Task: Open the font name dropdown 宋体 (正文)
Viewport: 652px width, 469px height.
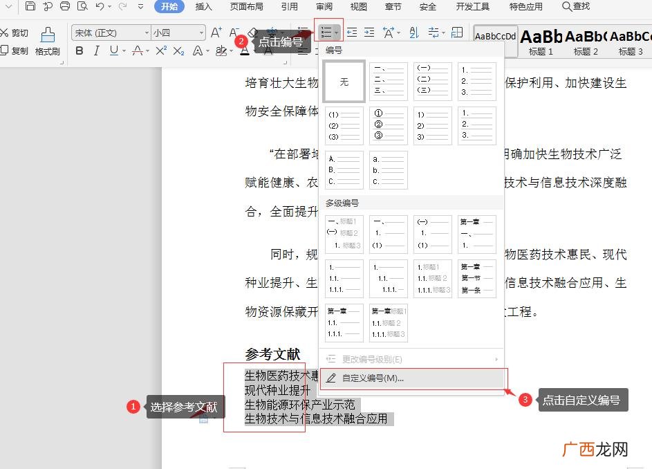Action: point(111,33)
